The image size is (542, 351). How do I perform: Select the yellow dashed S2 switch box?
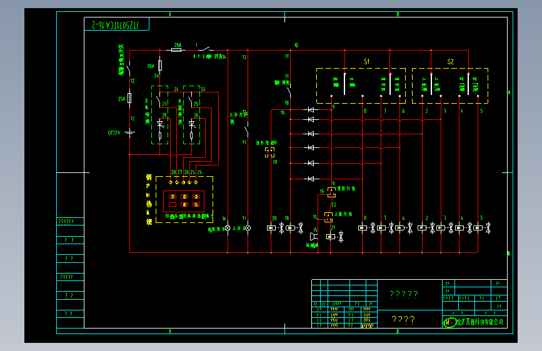point(450,86)
